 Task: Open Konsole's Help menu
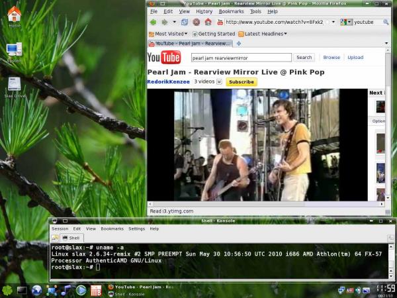pyautogui.click(x=154, y=228)
